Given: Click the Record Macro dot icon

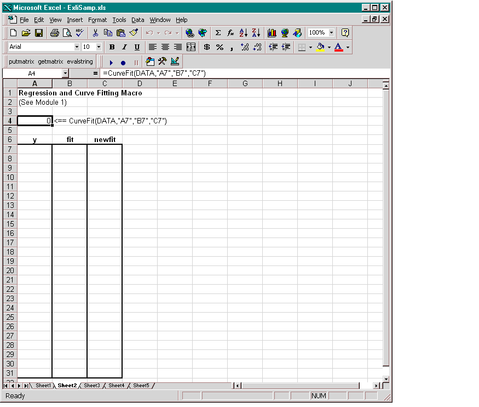Looking at the screenshot, I should pos(123,63).
